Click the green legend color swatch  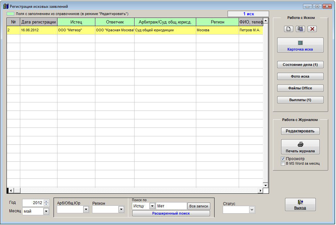click(x=10, y=14)
